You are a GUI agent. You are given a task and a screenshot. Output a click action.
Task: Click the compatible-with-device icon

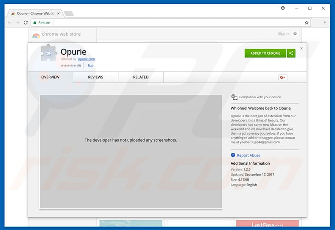point(234,97)
